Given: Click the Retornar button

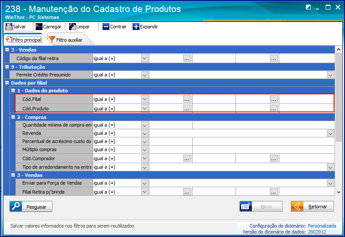Looking at the screenshot, I should [x=312, y=207].
